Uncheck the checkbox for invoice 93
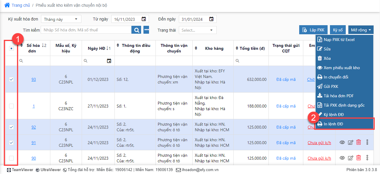 click(x=11, y=79)
